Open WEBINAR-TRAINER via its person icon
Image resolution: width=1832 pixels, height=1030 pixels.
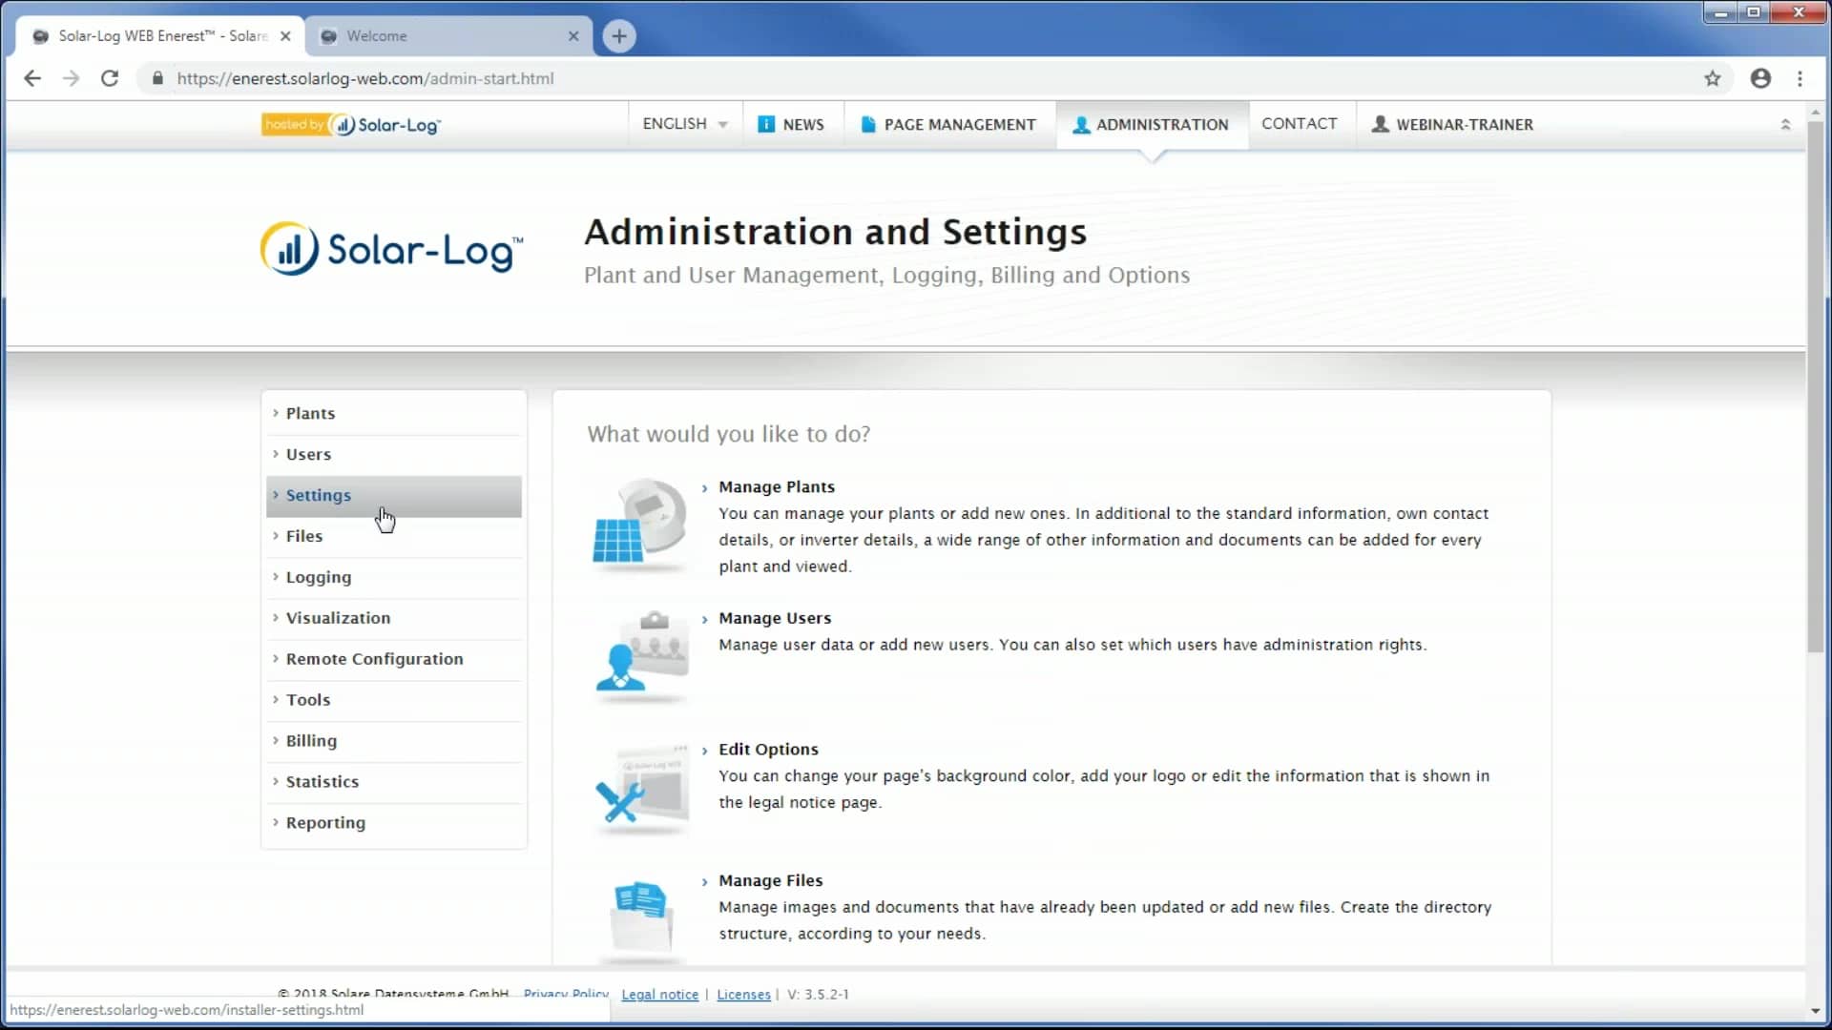point(1379,124)
